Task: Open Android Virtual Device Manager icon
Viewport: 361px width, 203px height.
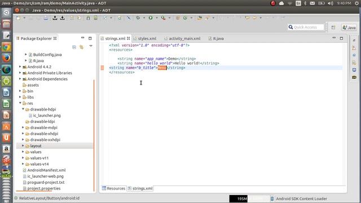Action: point(95,18)
